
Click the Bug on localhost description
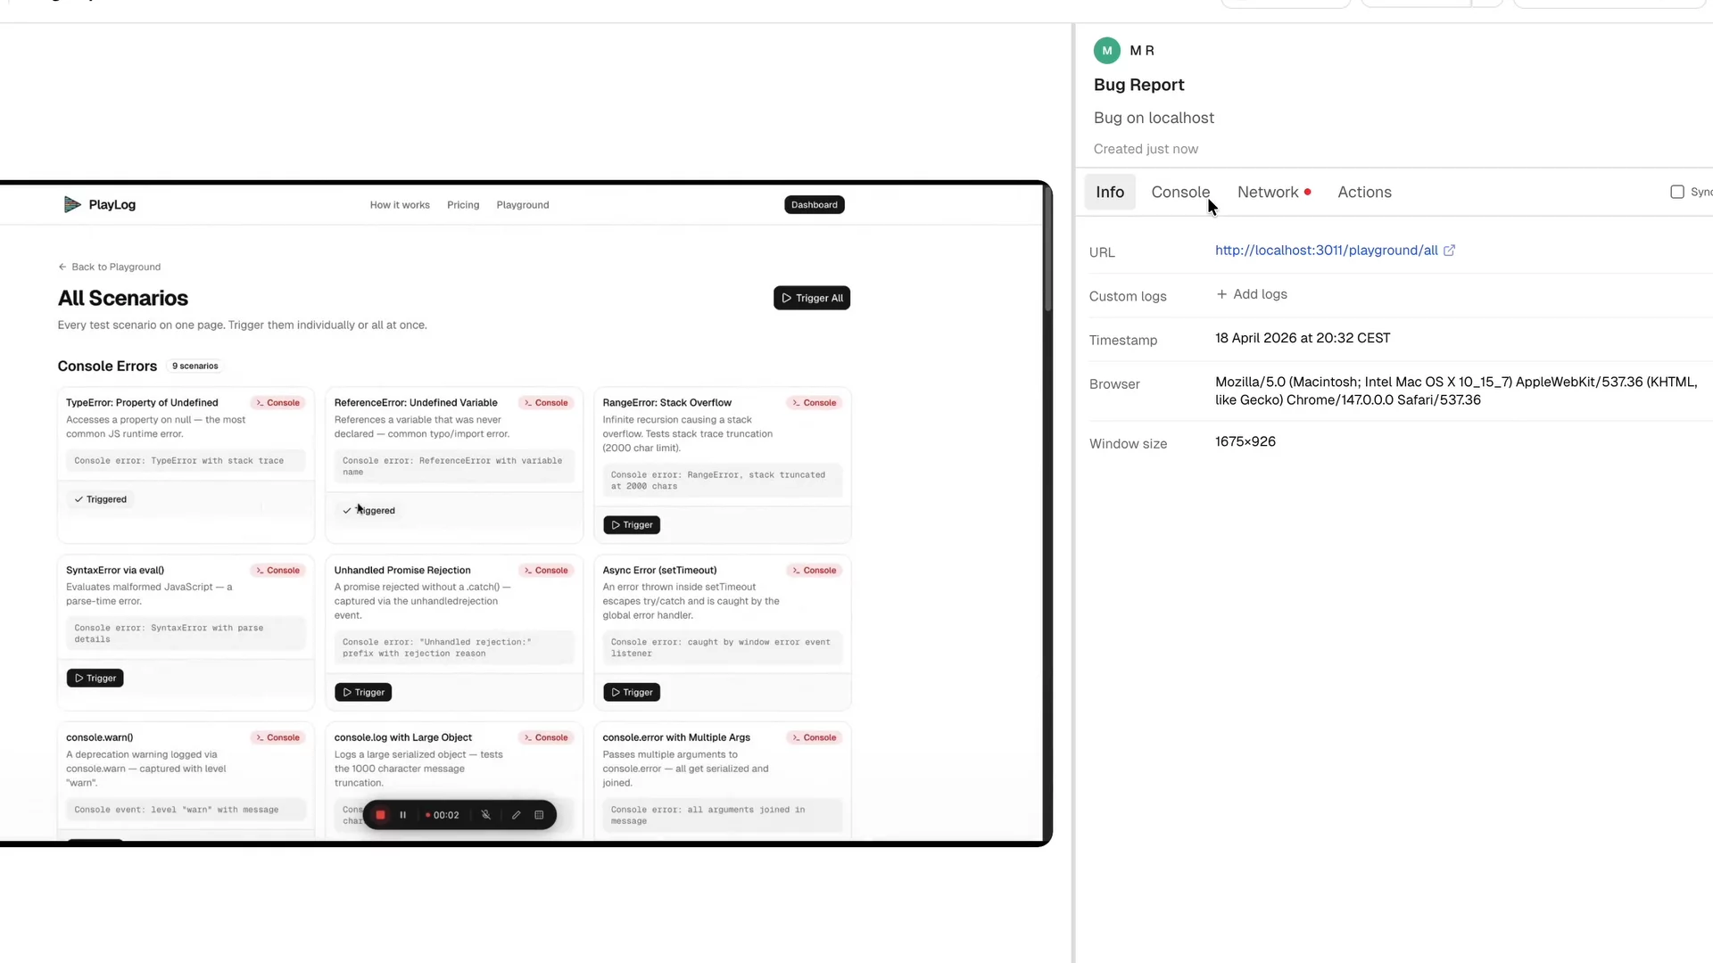point(1154,118)
